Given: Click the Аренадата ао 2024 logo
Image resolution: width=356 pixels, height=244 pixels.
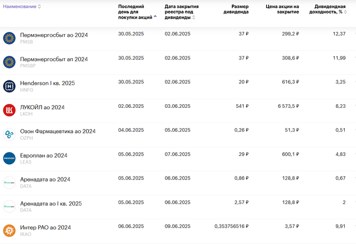Looking at the screenshot, I should 10,182.
